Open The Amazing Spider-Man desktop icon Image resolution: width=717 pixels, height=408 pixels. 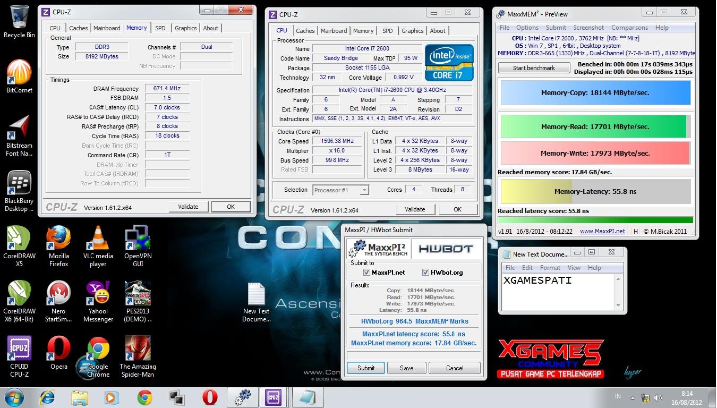(x=138, y=356)
